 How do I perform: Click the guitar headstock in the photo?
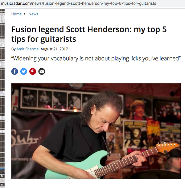pos(167,147)
